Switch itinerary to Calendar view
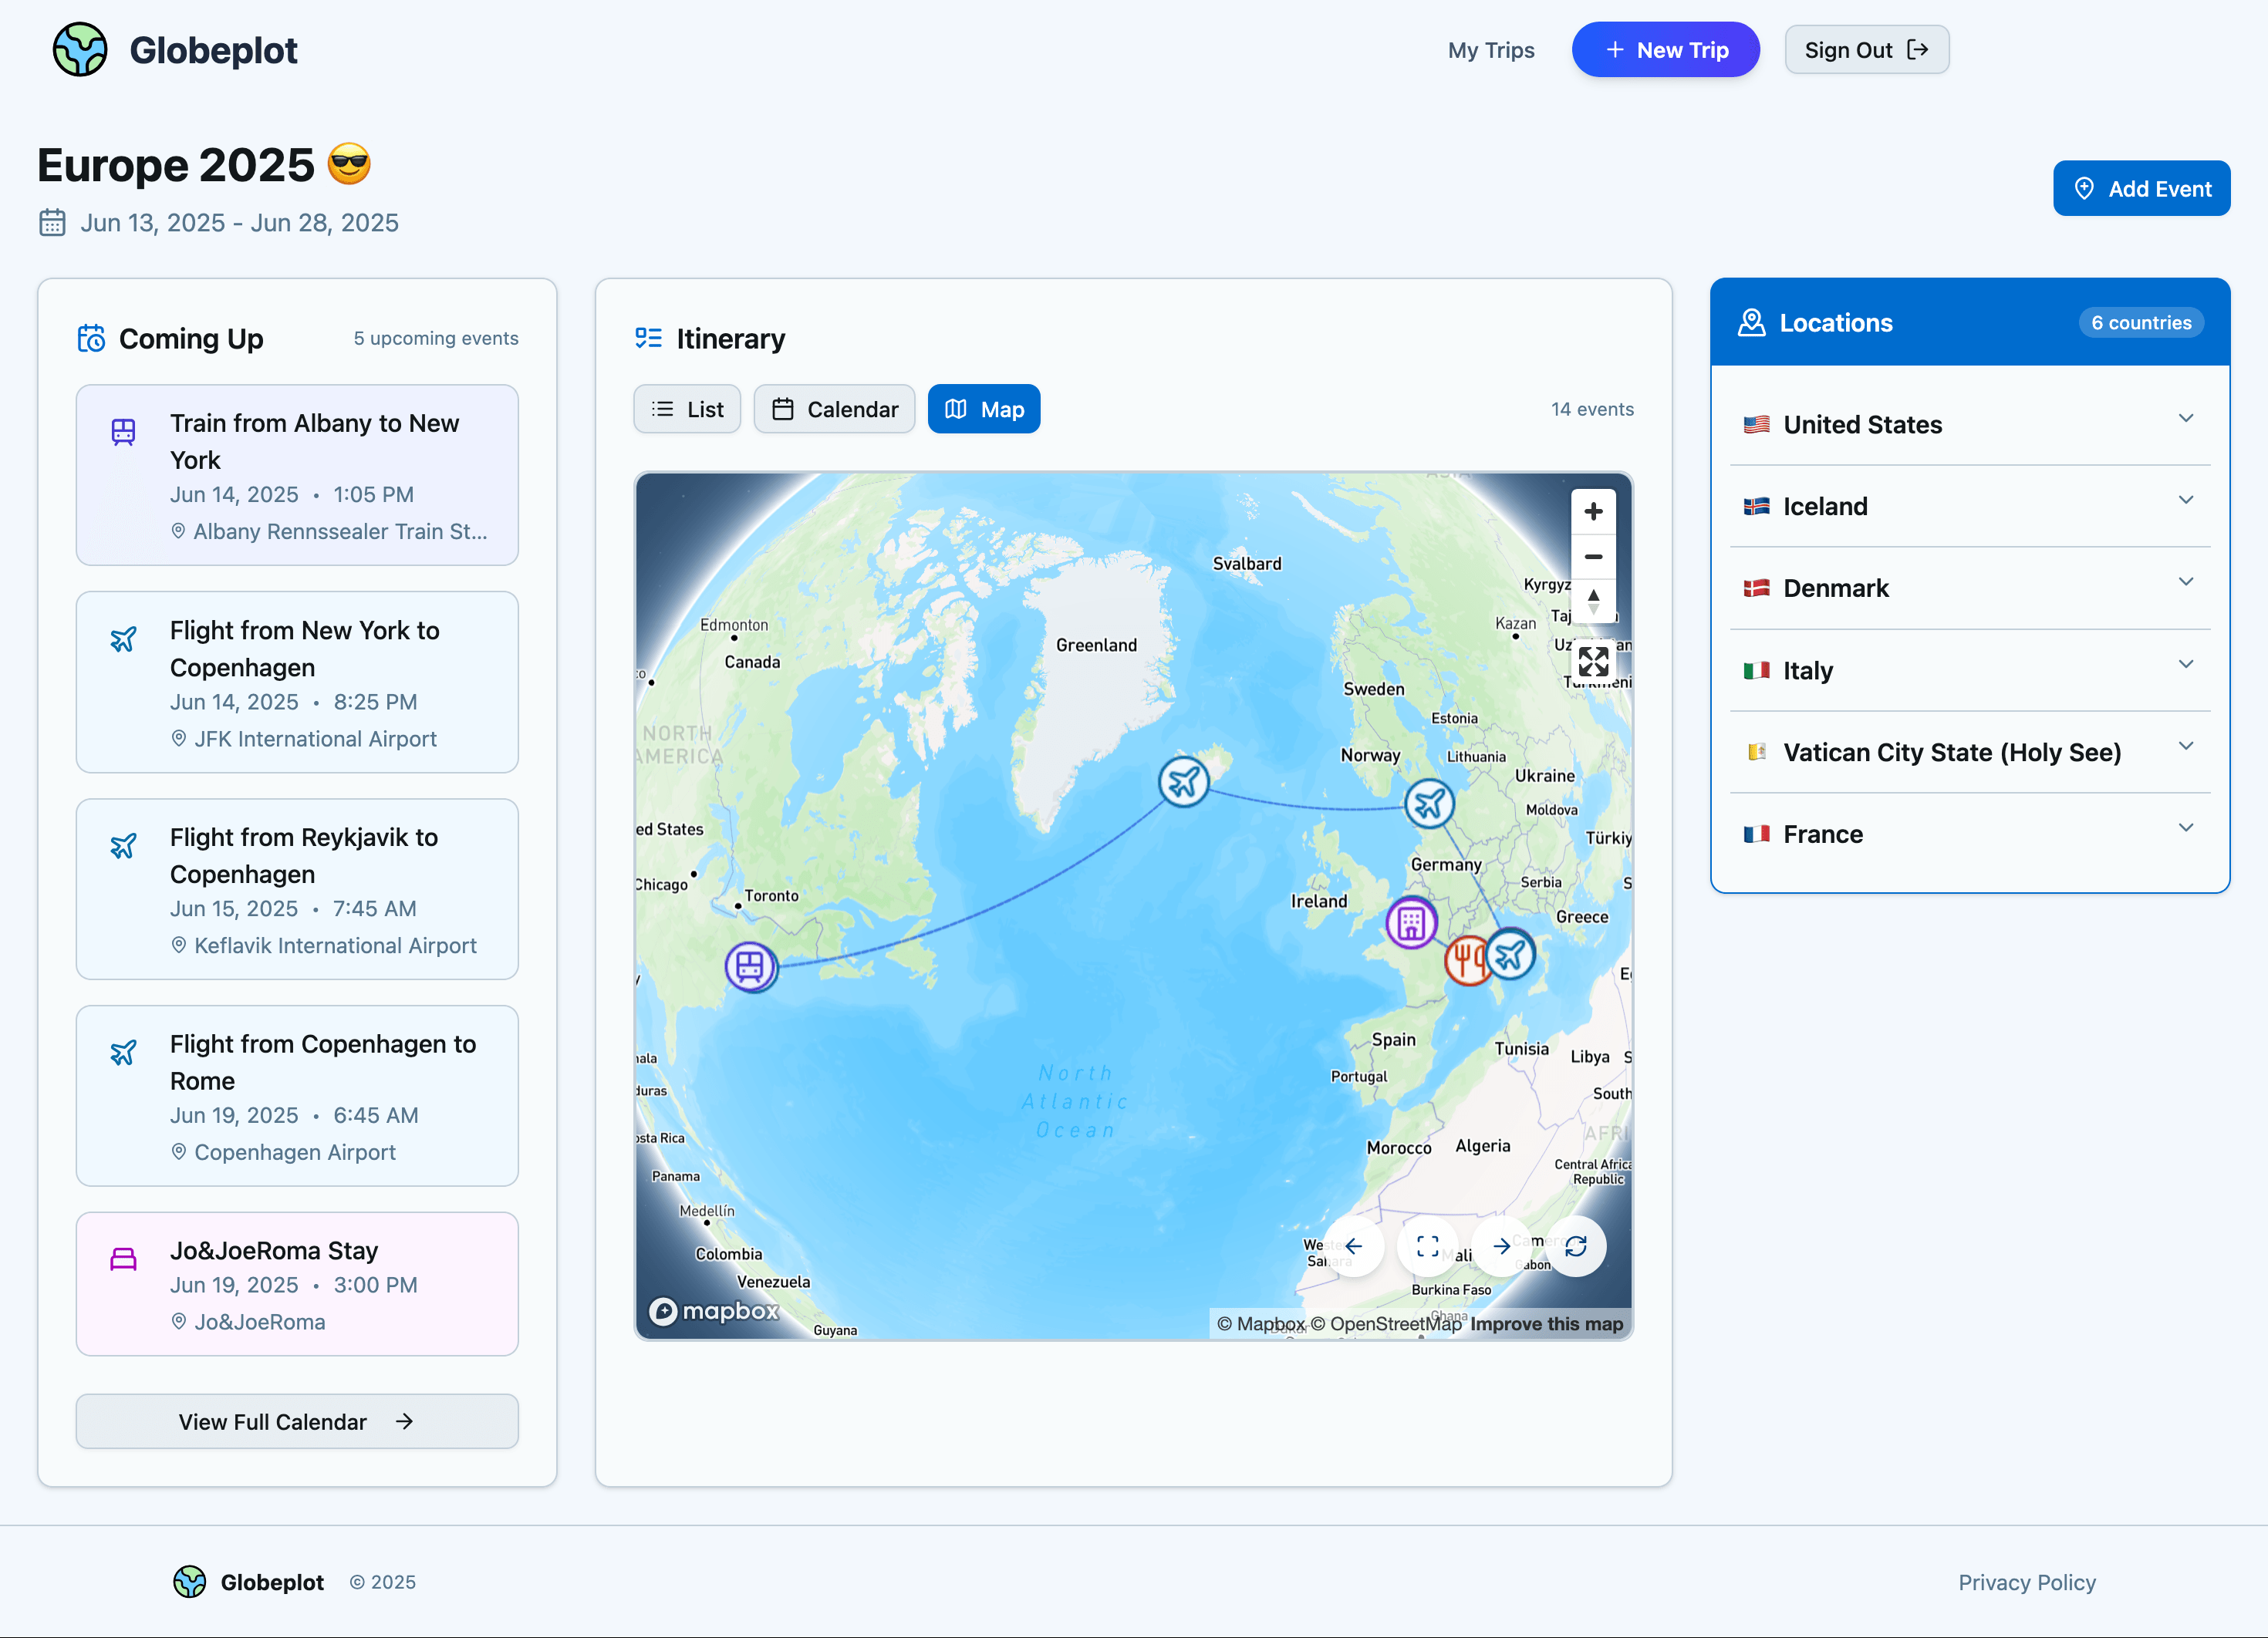This screenshot has height=1638, width=2268. click(x=834, y=409)
